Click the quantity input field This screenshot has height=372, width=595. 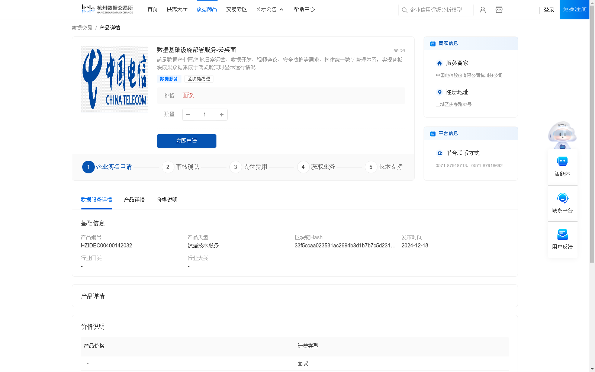[x=205, y=115]
